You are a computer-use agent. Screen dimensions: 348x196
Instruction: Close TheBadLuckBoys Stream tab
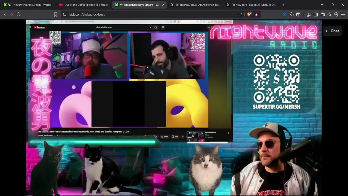coord(163,5)
